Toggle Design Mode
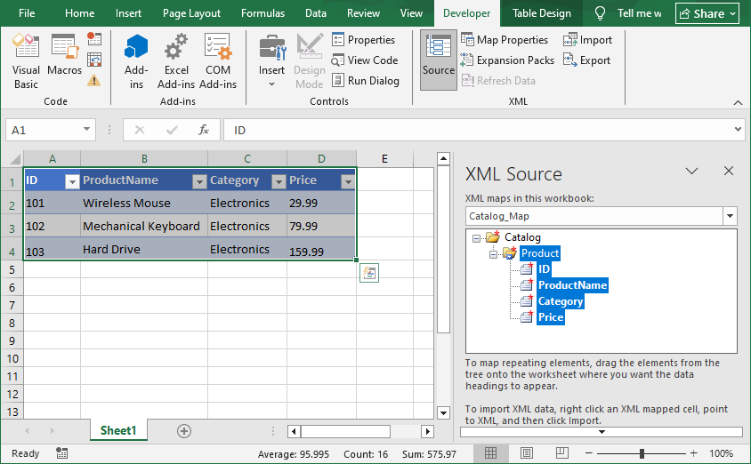The image size is (751, 464). (310, 61)
